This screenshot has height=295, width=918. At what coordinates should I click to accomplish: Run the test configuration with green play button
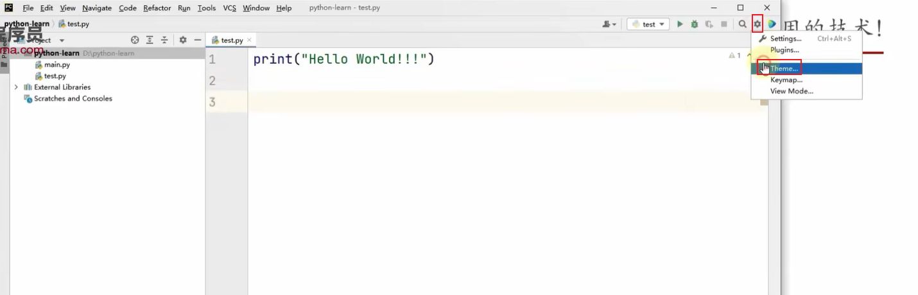click(x=680, y=24)
